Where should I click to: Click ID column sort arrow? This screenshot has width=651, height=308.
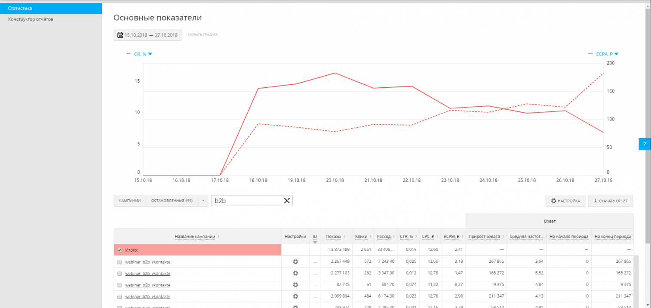(x=315, y=242)
